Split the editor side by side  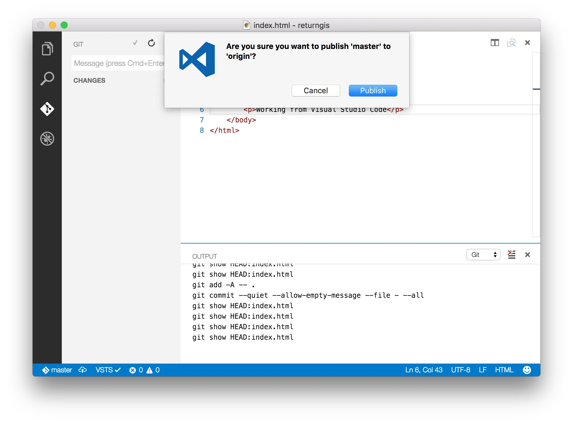pyautogui.click(x=495, y=43)
